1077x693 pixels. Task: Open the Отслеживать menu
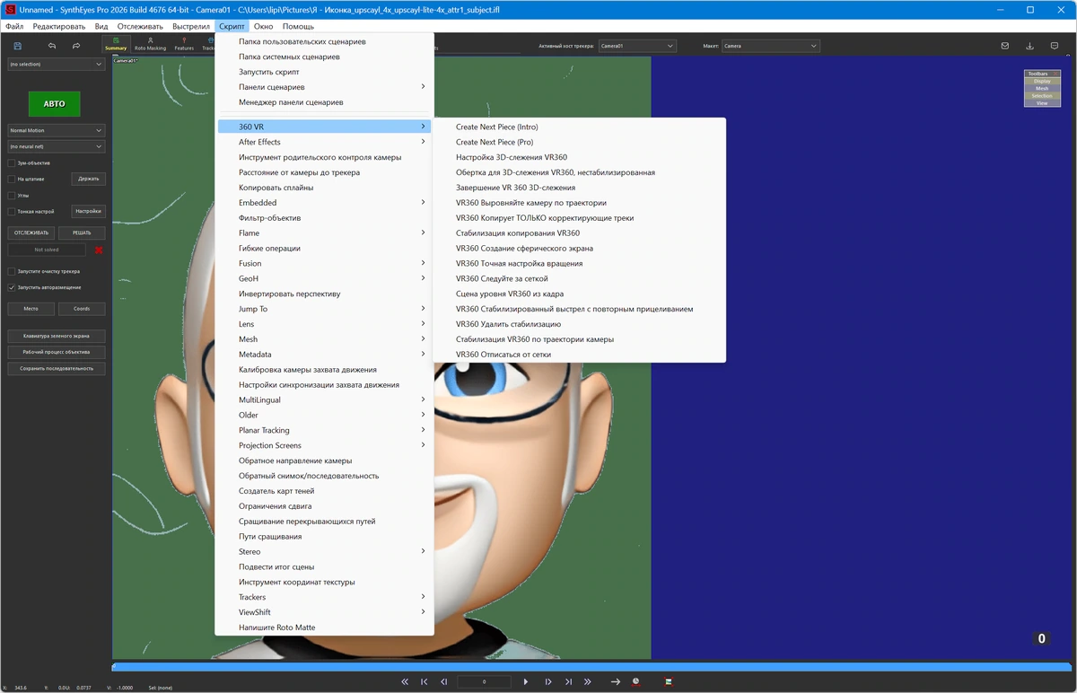[x=140, y=26]
